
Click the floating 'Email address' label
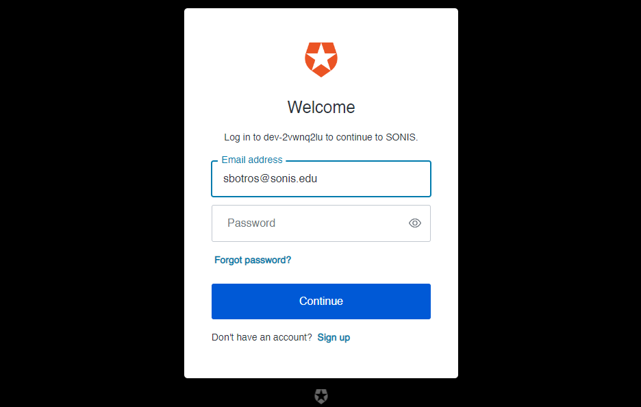[252, 160]
